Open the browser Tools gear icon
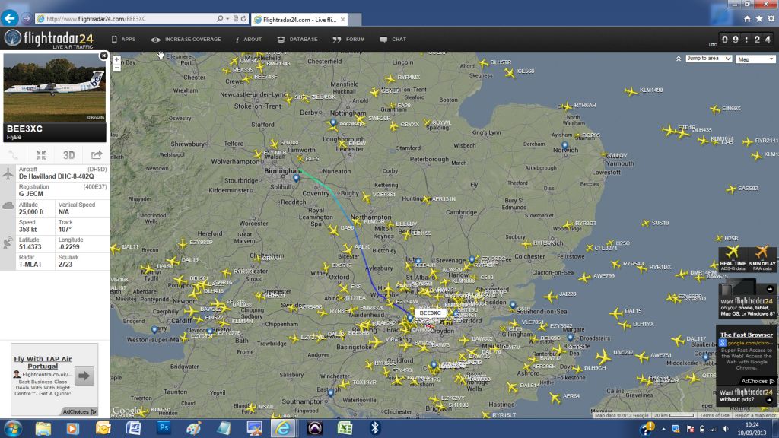Screen dimensions: 779x438 click(771, 19)
